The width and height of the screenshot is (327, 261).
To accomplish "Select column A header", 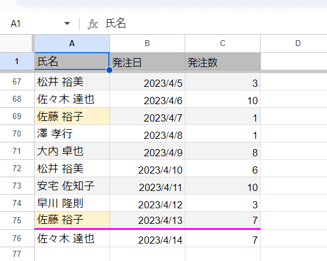I will (72, 44).
